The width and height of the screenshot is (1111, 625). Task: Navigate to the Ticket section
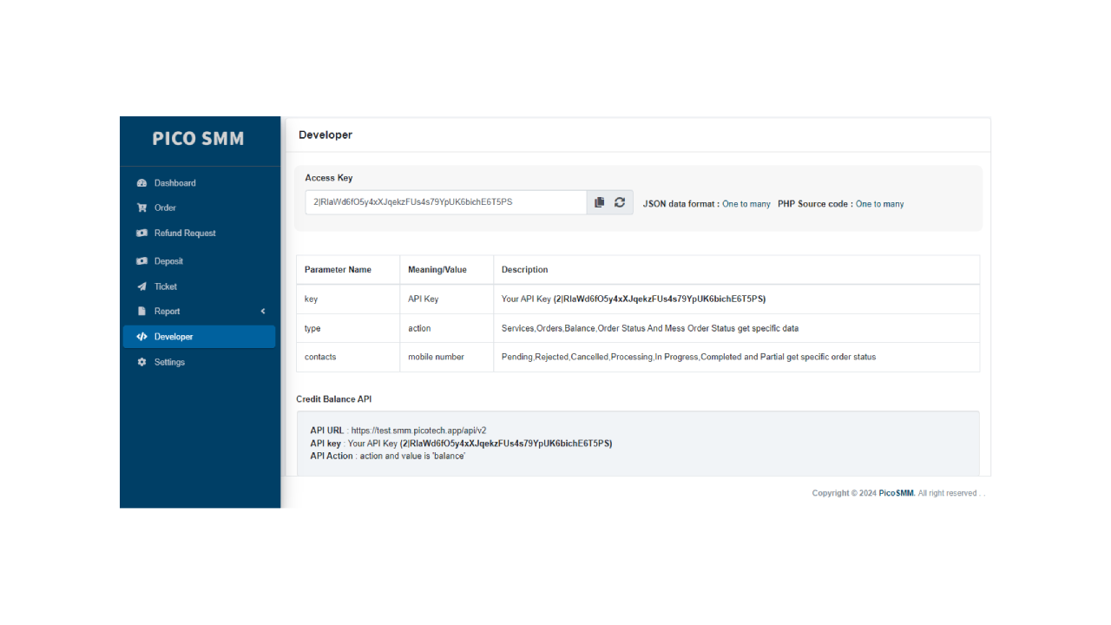(x=164, y=286)
